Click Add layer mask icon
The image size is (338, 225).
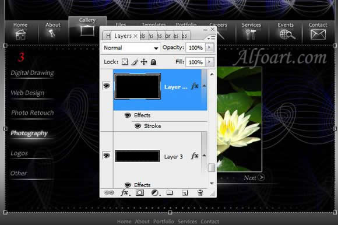[140, 192]
